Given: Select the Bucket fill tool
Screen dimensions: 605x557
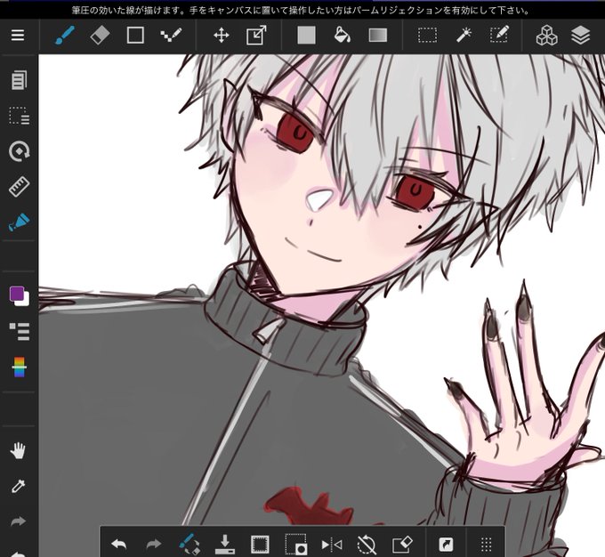Looking at the screenshot, I should [x=343, y=35].
